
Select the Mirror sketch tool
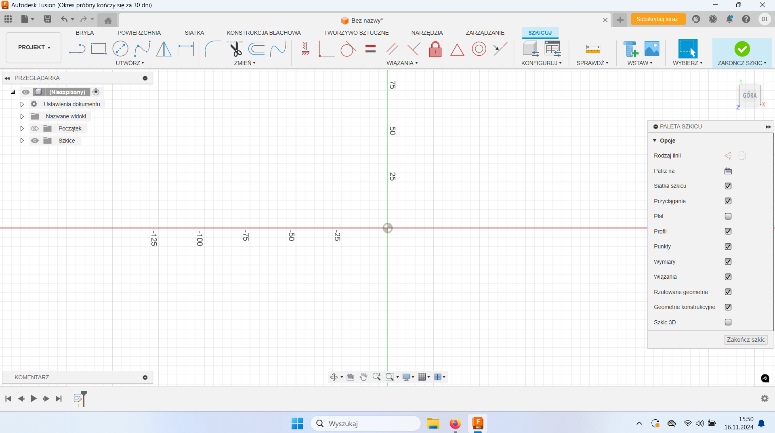click(164, 49)
